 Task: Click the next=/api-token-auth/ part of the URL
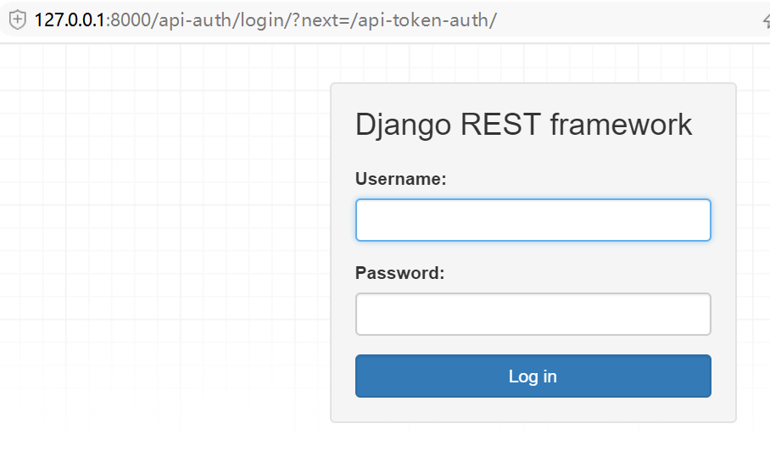pos(399,20)
